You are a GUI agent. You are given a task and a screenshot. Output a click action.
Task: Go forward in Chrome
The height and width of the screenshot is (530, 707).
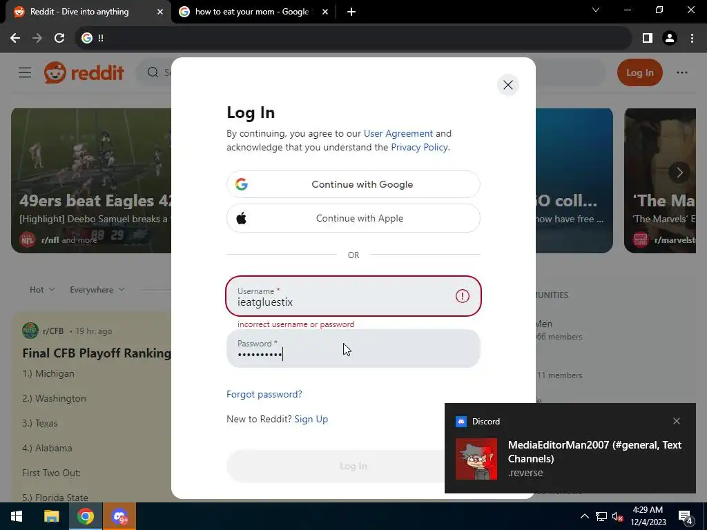[37, 39]
